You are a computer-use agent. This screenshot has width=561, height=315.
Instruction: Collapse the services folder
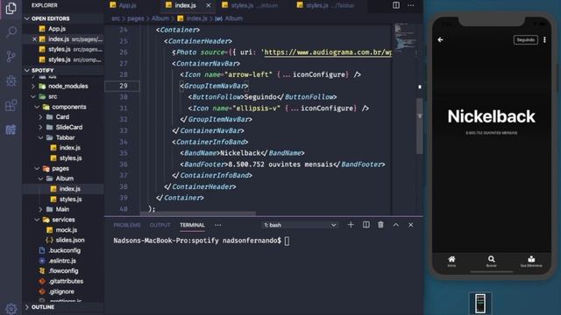pos(37,220)
